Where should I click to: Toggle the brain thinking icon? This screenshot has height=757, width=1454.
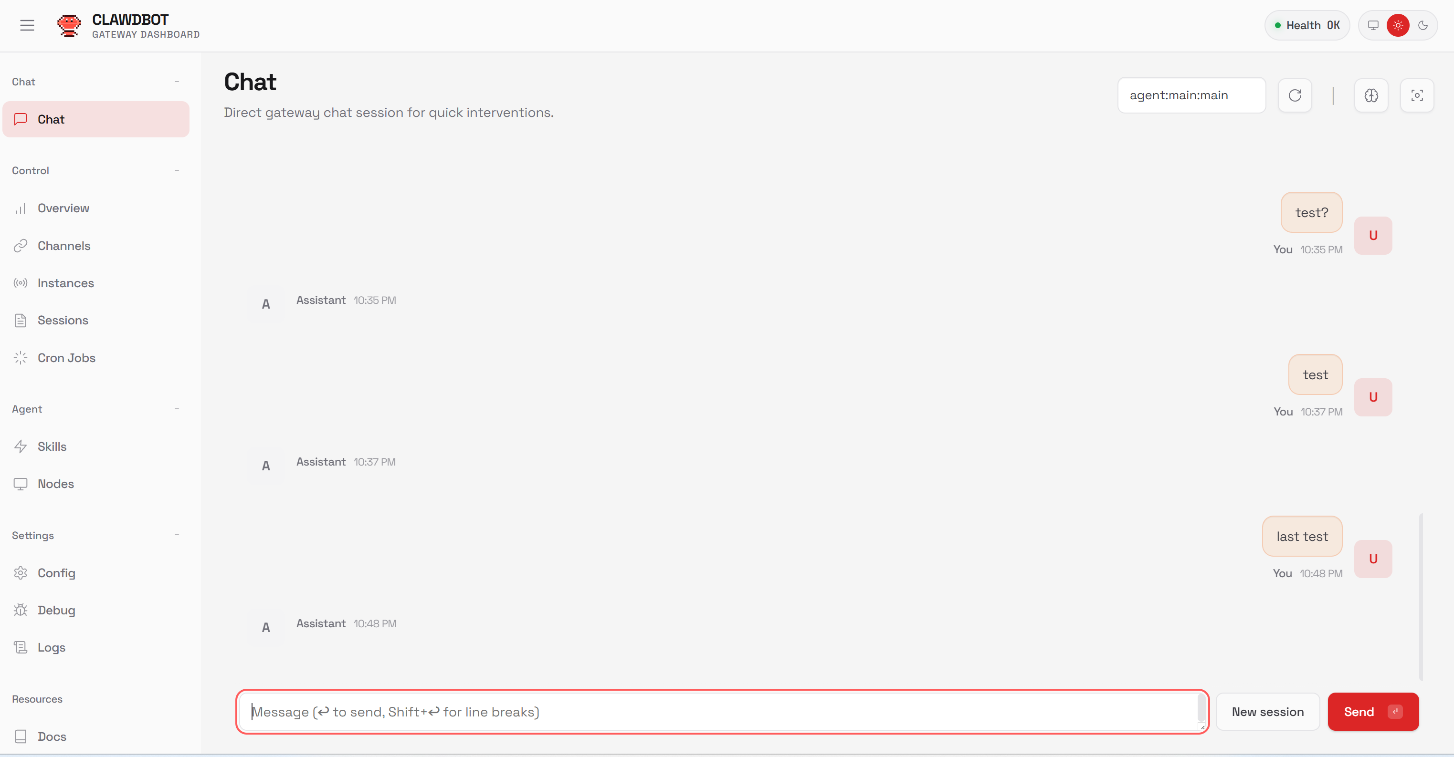tap(1371, 95)
